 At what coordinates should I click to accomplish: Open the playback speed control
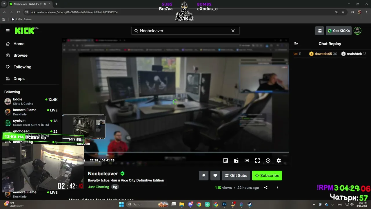click(x=268, y=161)
